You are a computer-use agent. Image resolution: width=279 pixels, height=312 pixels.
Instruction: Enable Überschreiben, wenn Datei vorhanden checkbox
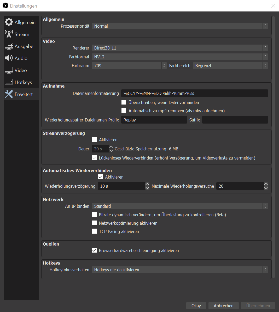point(124,102)
